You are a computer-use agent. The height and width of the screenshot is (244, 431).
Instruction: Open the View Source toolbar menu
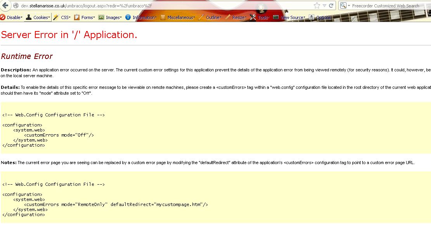point(293,17)
